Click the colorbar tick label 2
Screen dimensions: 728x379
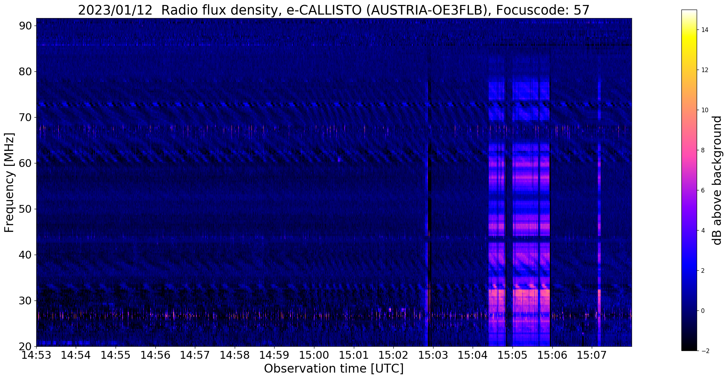[702, 271]
